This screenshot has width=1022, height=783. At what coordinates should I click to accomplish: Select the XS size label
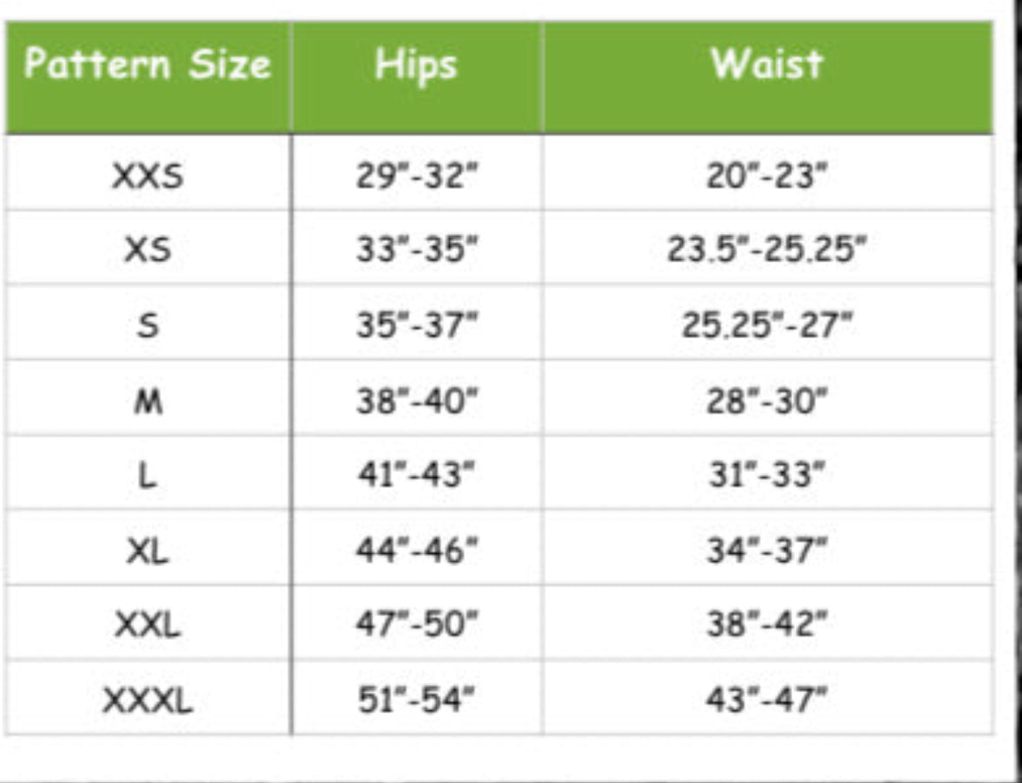click(147, 251)
